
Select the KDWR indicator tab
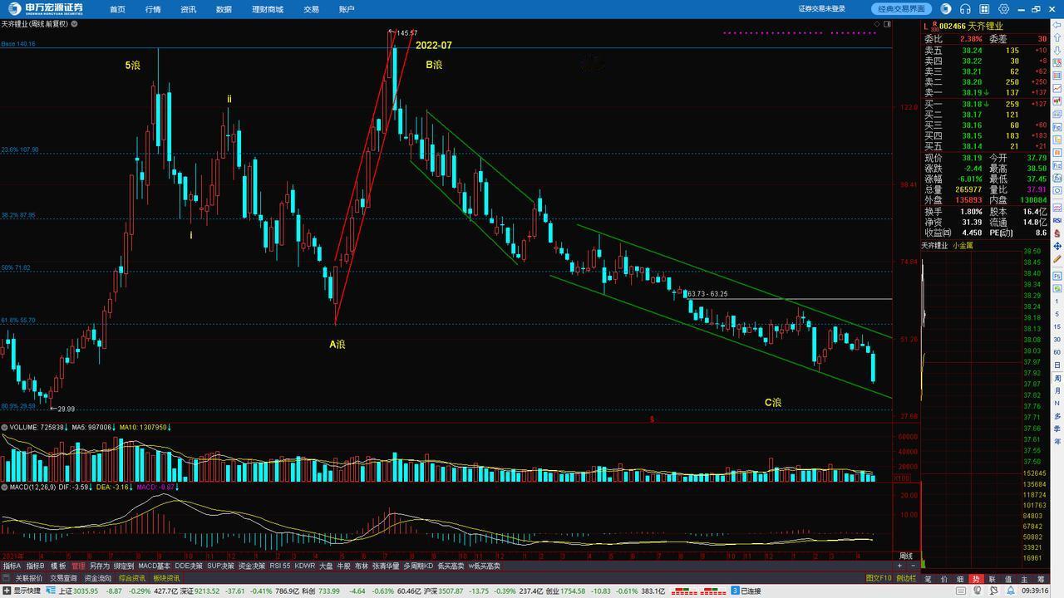point(305,566)
